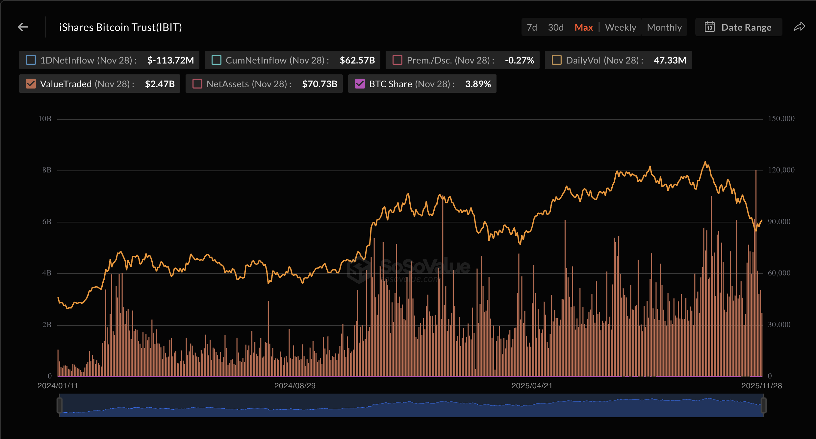The width and height of the screenshot is (816, 439).
Task: Select the 30d time range
Action: [x=556, y=27]
